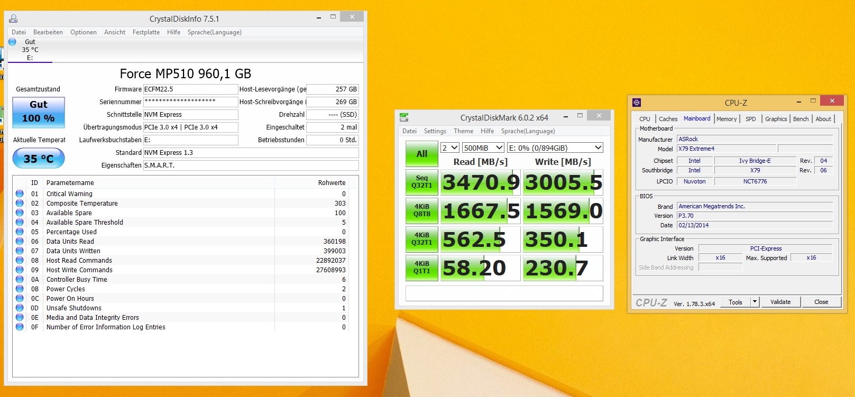The image size is (855, 397).
Task: Click status orb for Host Read Commands row
Action: tap(20, 260)
